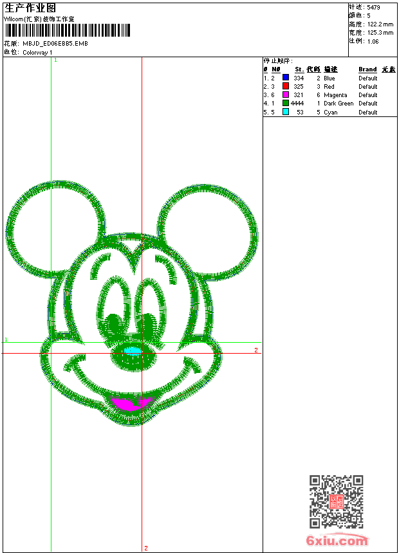Click the Wilcom studio name line
Viewport: 399px width, 553px height.
coord(39,19)
